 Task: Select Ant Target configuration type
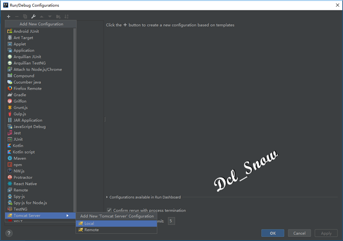tap(40, 38)
